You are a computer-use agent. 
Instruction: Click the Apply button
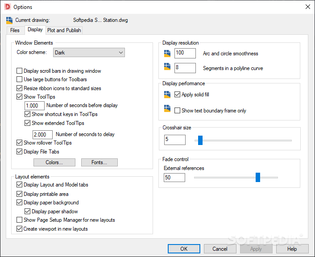(x=256, y=249)
